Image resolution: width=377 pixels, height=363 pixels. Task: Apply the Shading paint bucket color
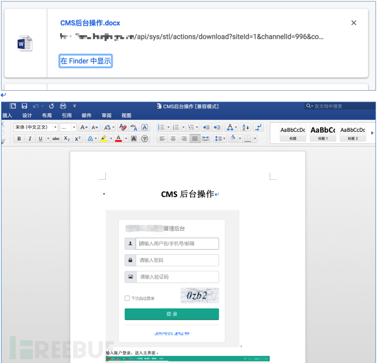point(233,138)
